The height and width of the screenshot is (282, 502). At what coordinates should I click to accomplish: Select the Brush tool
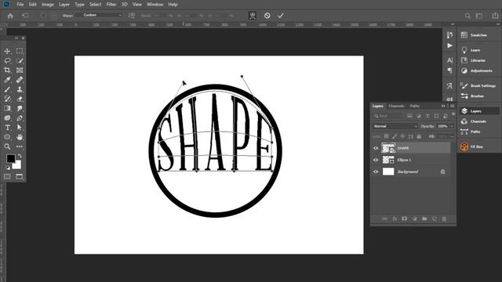click(7, 89)
